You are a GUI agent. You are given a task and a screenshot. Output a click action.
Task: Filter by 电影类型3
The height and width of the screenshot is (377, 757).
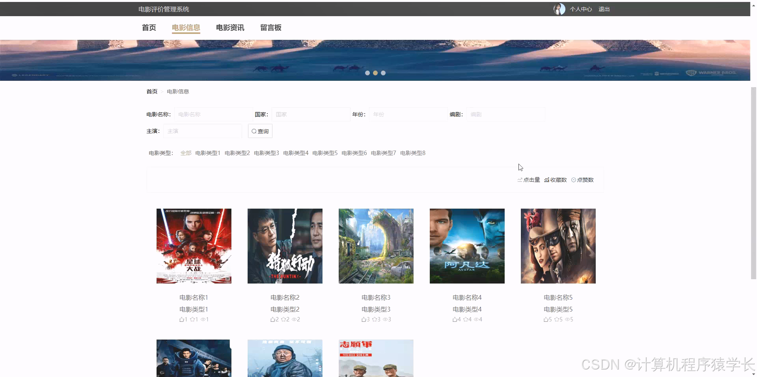[266, 153]
